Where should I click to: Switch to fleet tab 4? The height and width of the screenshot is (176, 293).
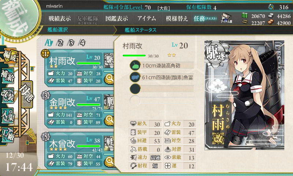[82, 43]
